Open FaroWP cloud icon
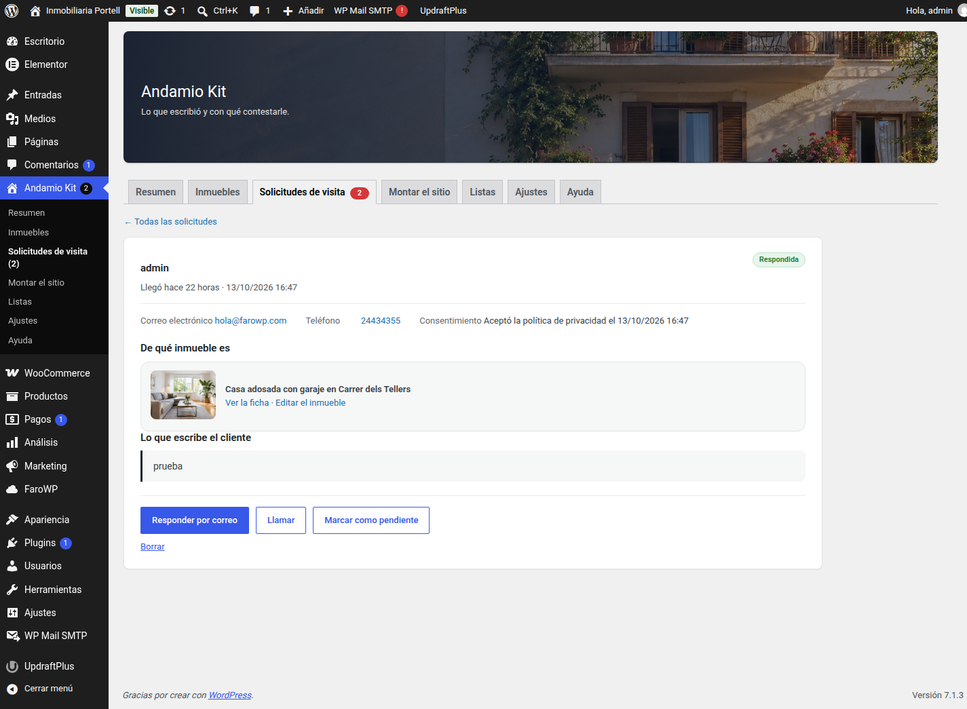967x709 pixels. click(12, 489)
